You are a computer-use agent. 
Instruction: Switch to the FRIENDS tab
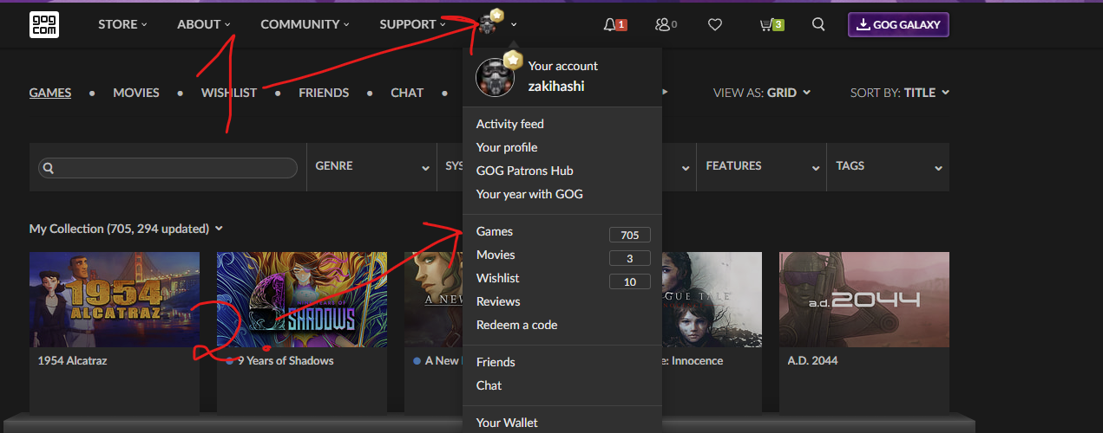tap(324, 93)
